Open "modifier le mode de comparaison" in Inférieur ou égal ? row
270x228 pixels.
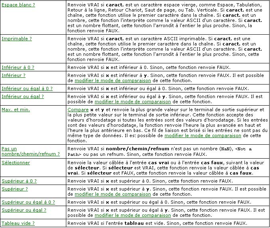point(133,102)
